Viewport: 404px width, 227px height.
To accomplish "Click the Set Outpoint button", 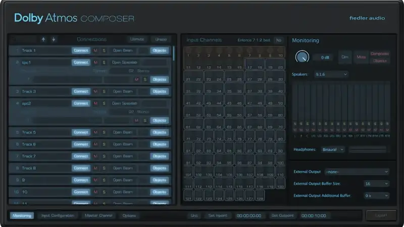I will click(283, 216).
